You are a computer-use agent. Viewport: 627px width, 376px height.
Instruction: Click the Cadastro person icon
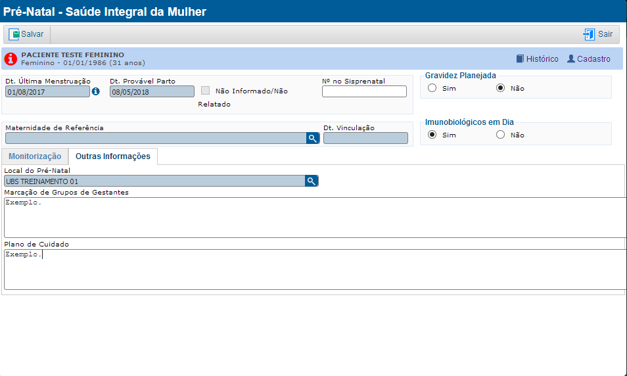tap(571, 59)
